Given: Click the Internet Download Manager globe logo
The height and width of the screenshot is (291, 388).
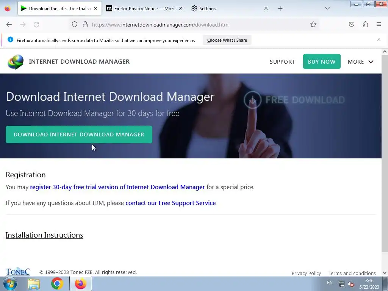Looking at the screenshot, I should 16,62.
